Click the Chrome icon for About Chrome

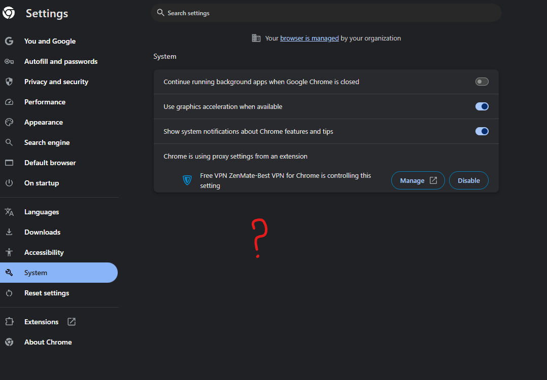tap(9, 342)
